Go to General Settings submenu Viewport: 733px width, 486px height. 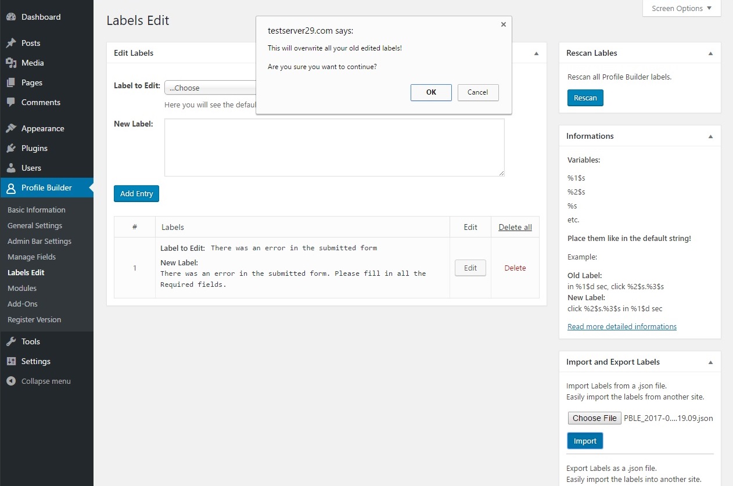point(35,225)
